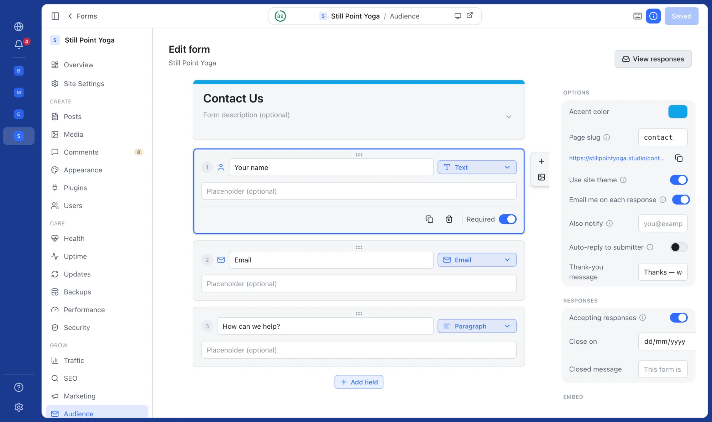Disable Use site theme switch

pyautogui.click(x=679, y=180)
